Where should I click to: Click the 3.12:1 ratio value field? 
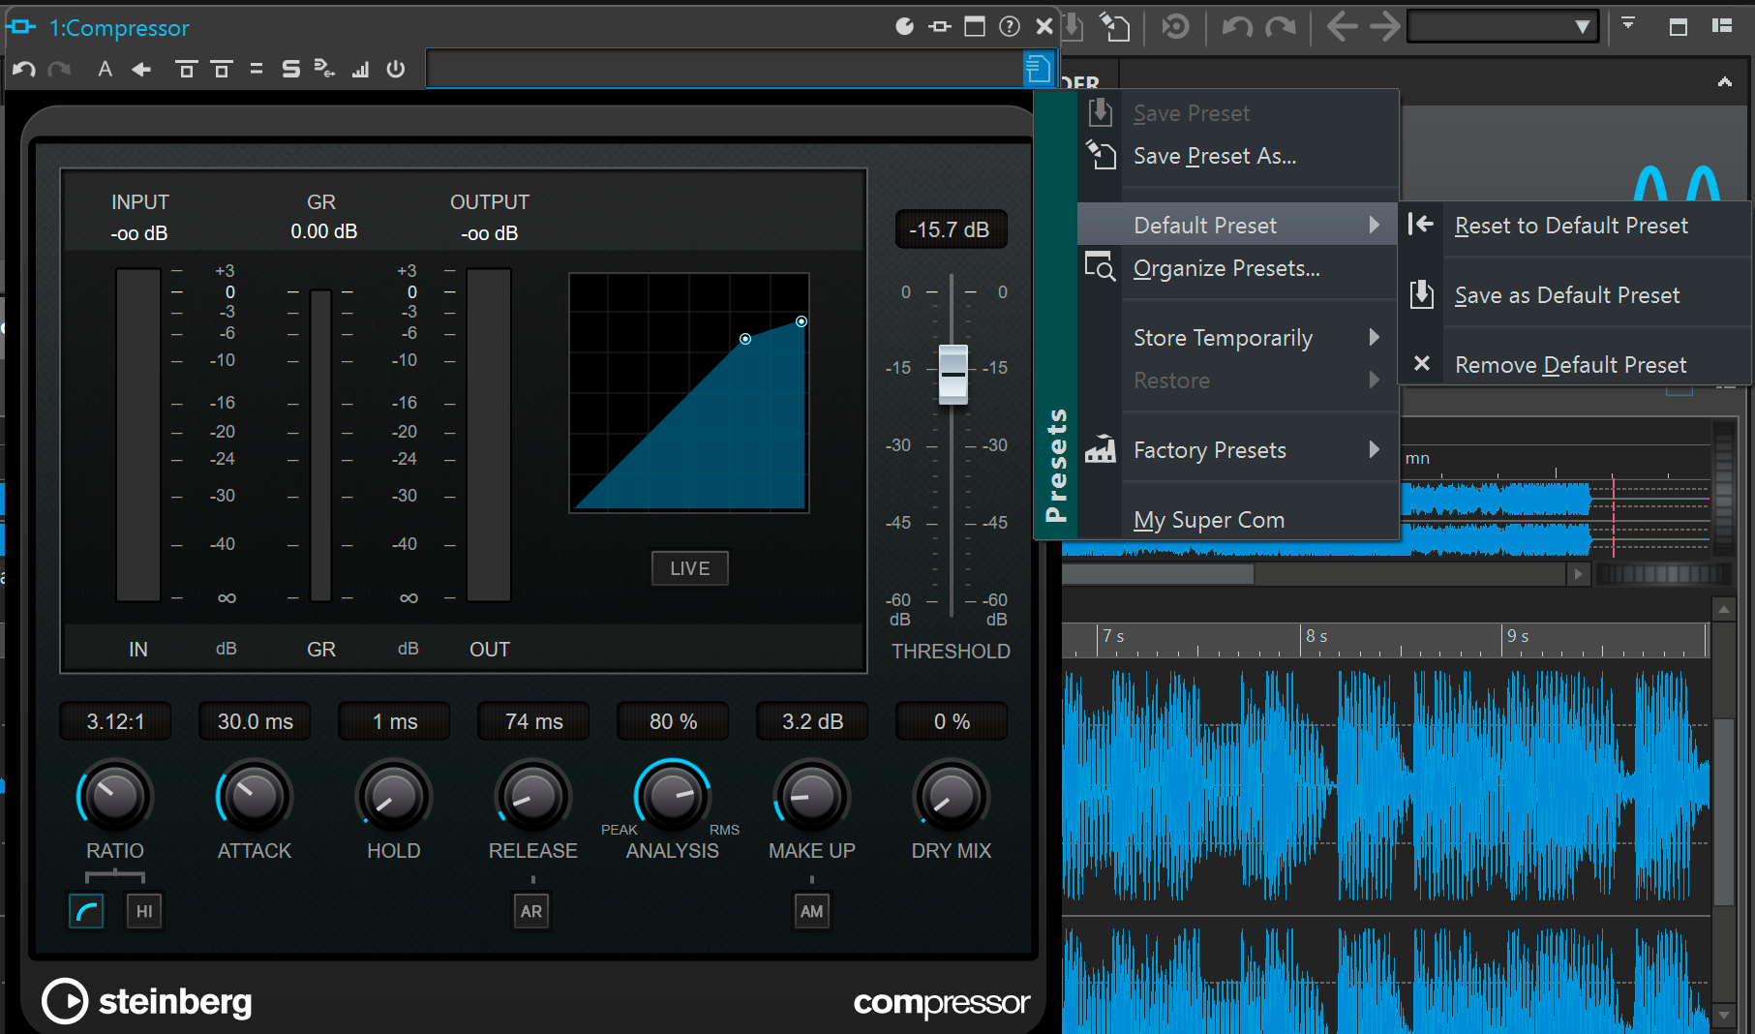115,720
